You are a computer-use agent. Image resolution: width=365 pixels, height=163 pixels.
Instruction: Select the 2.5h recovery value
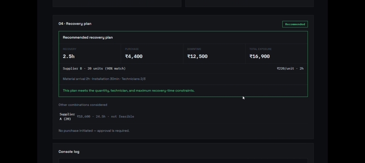click(x=69, y=56)
